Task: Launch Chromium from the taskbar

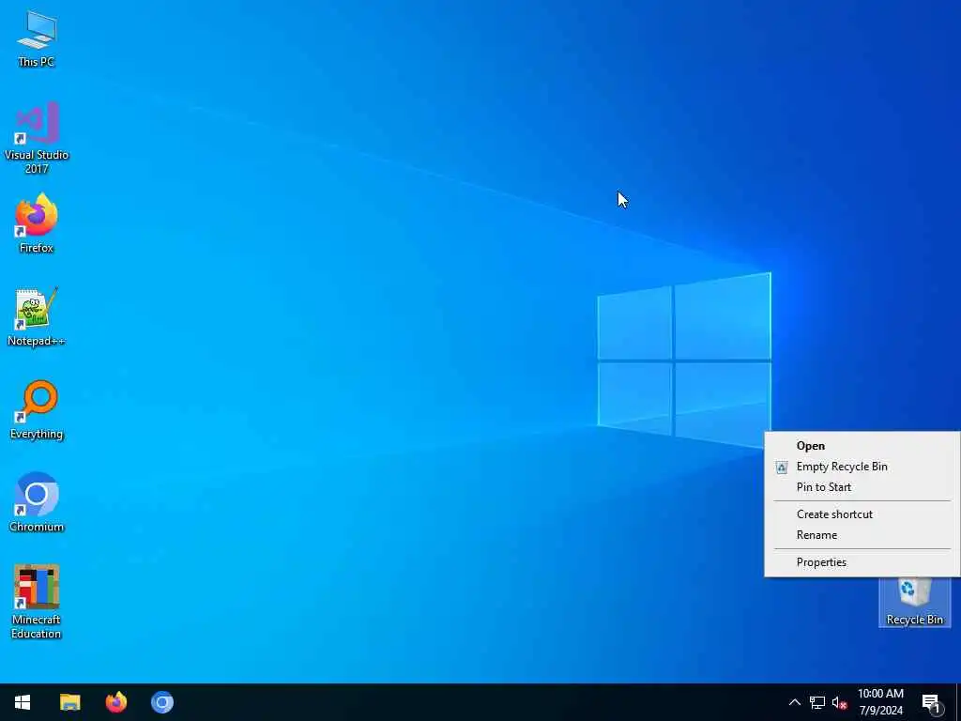Action: click(162, 702)
